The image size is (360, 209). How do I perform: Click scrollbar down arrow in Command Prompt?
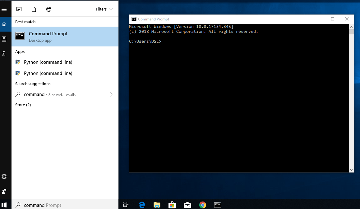point(351,170)
